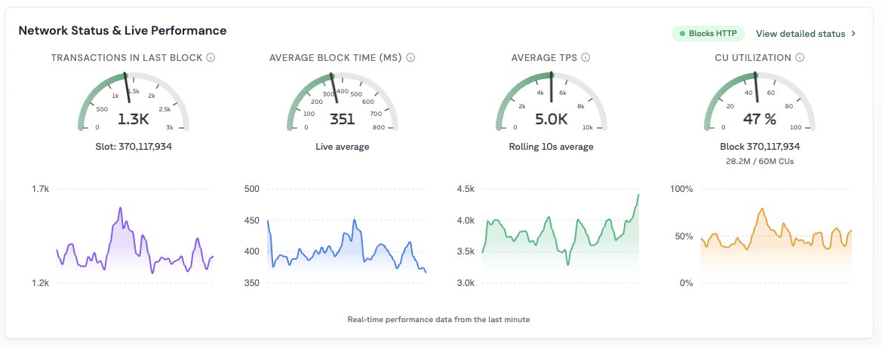Viewport: 882px width, 347px height.
Task: Click the Blocks HTTP status badge
Action: tap(708, 34)
